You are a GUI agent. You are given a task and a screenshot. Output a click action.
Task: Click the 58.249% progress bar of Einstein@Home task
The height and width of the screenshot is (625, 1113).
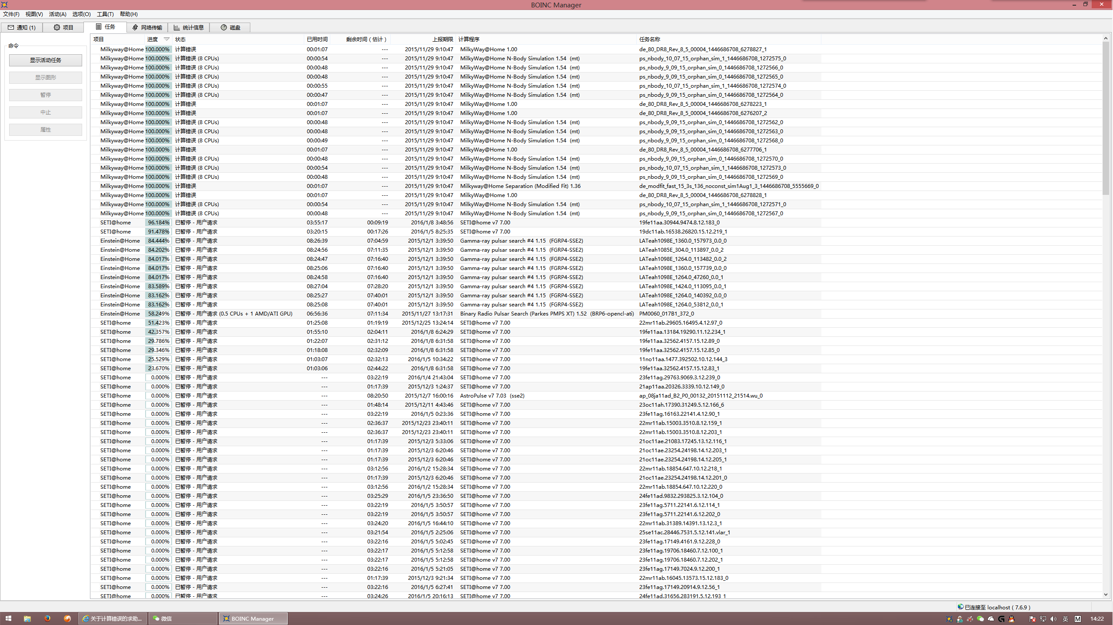coord(159,313)
